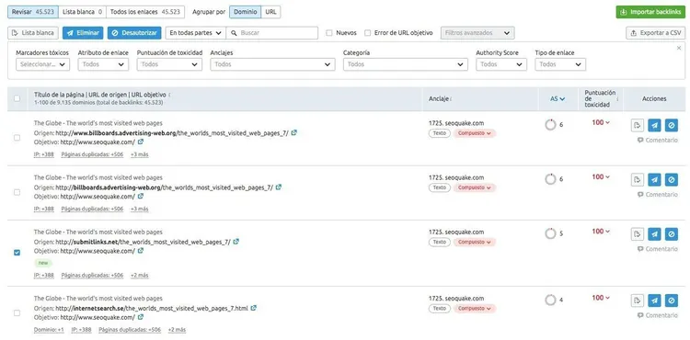This screenshot has height=340, width=690.
Task: Disavow icon in billboards.advertising-web.org (no www) row
Action: 671,180
